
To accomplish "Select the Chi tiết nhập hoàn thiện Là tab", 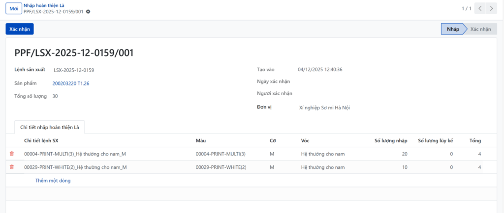I will click(50, 127).
